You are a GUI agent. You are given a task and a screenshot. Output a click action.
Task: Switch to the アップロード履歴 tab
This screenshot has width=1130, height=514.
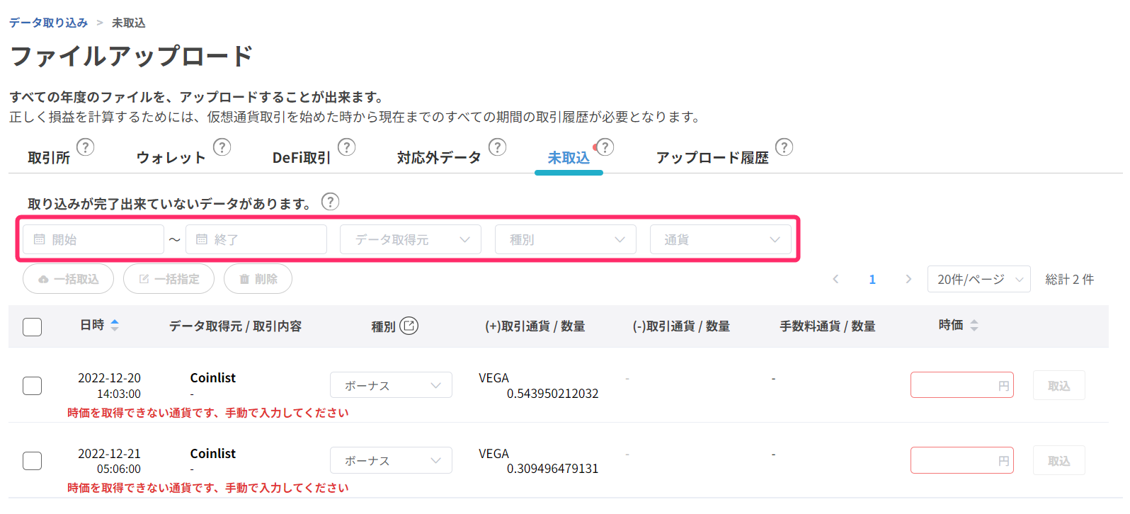(712, 158)
